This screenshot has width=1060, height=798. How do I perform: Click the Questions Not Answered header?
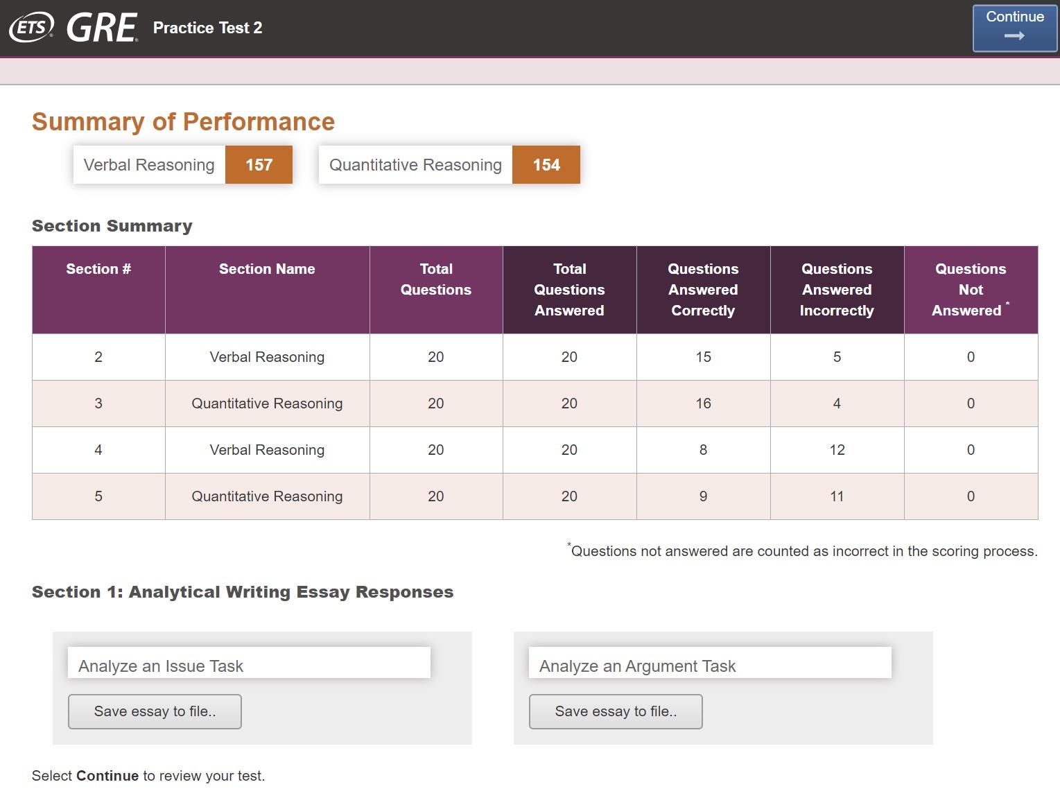click(971, 290)
